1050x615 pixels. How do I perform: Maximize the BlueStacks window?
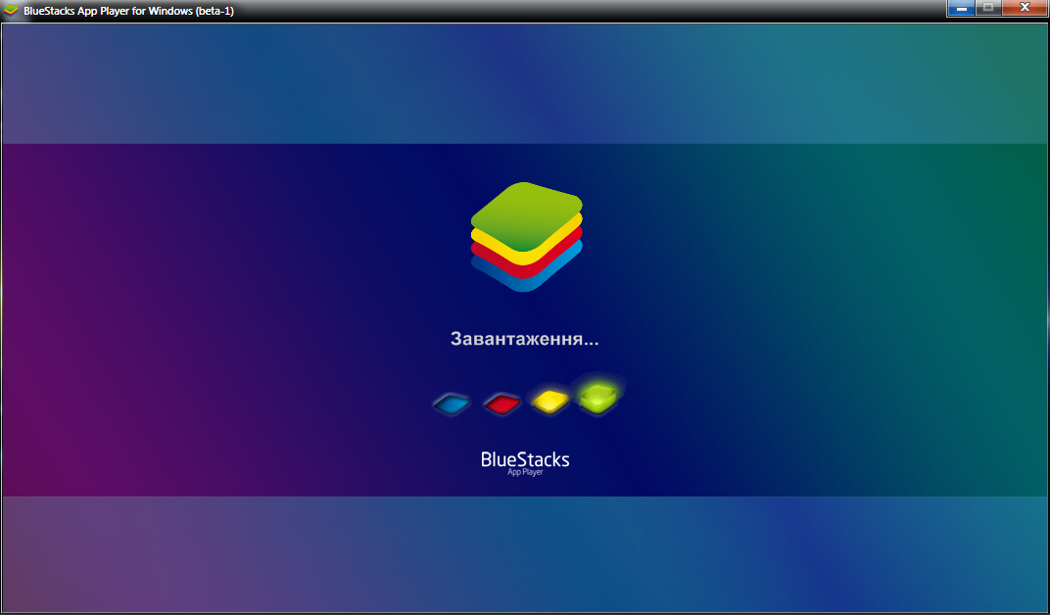click(x=988, y=8)
